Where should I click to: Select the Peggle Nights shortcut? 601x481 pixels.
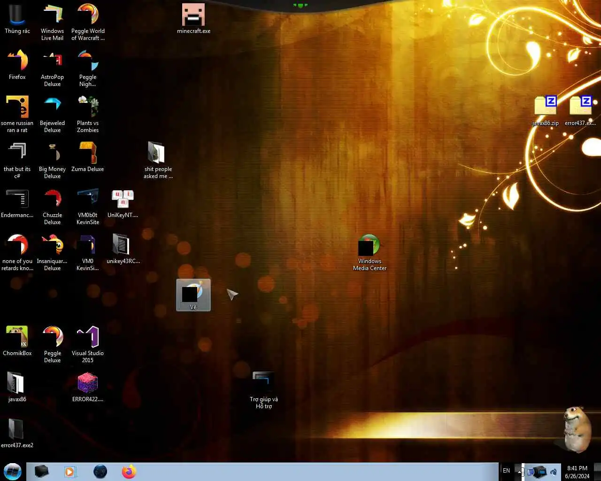click(88, 68)
